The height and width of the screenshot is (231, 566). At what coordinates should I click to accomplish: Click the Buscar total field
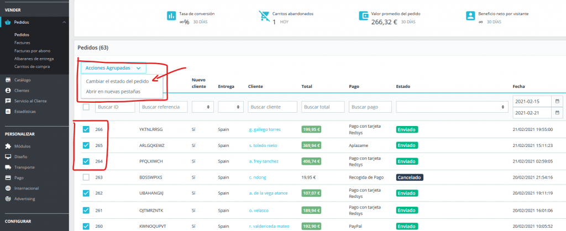click(323, 107)
